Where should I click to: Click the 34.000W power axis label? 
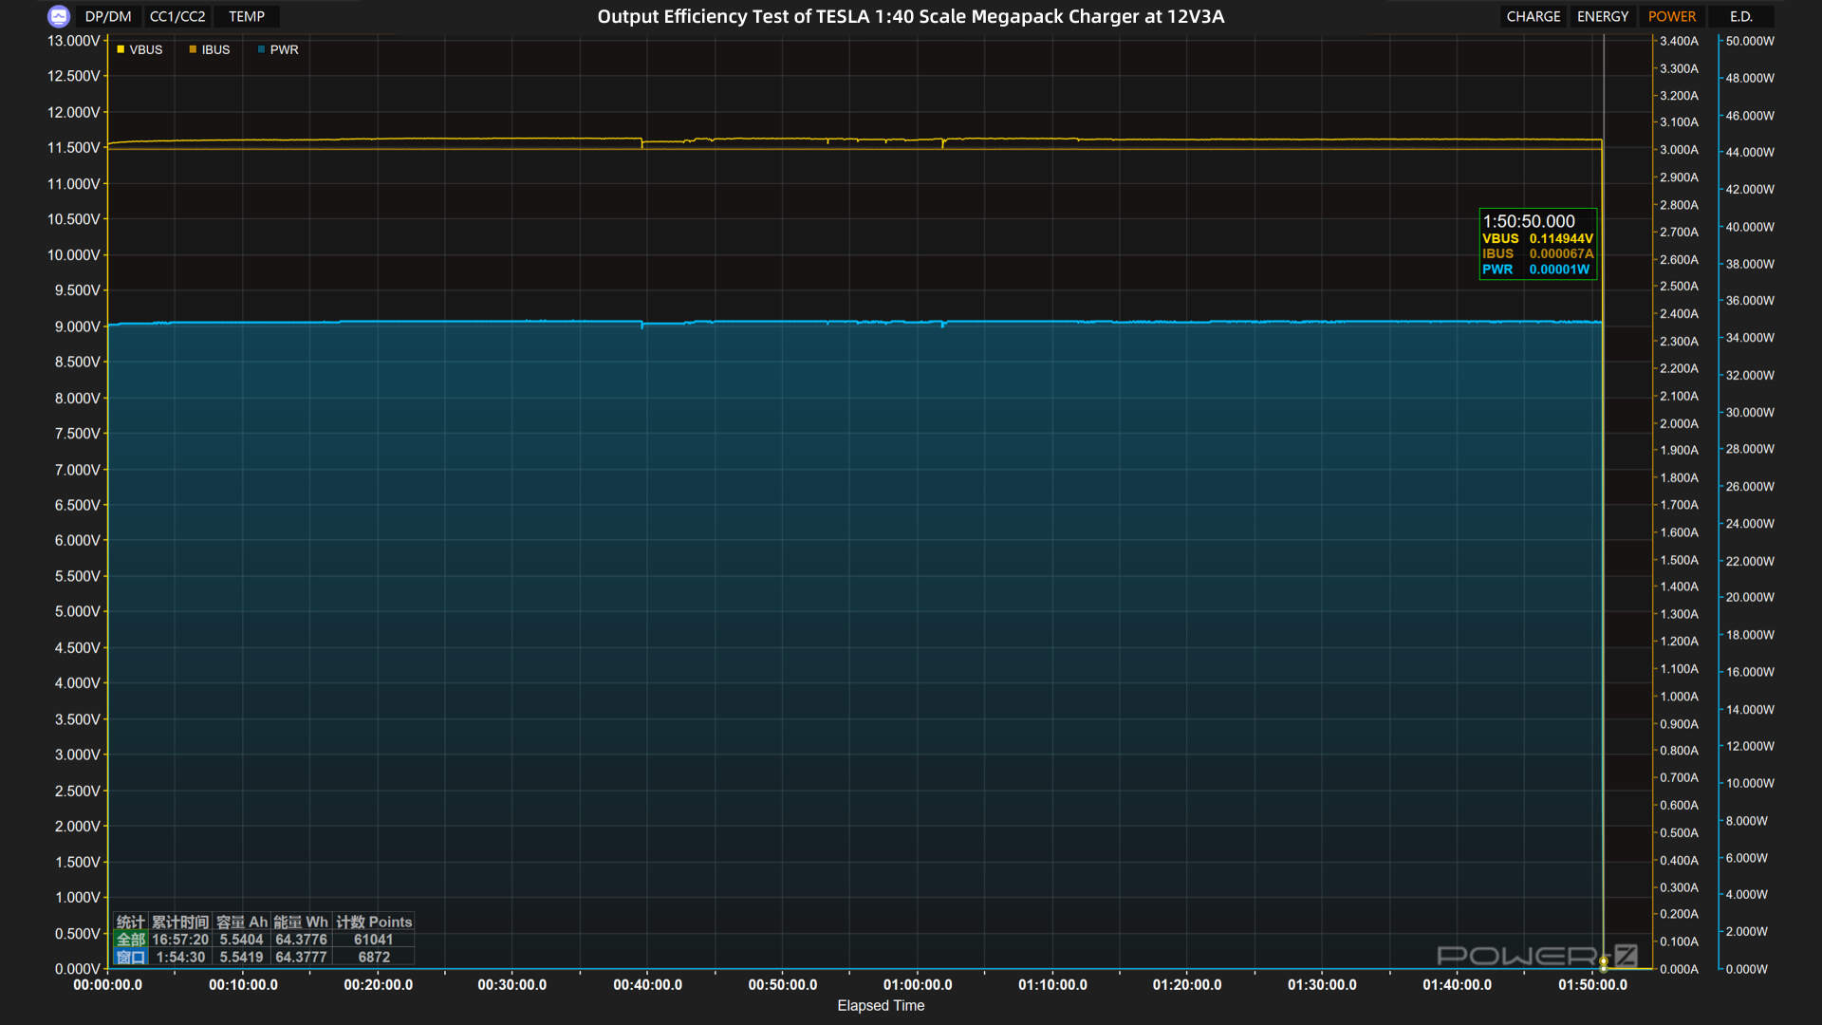(x=1750, y=338)
